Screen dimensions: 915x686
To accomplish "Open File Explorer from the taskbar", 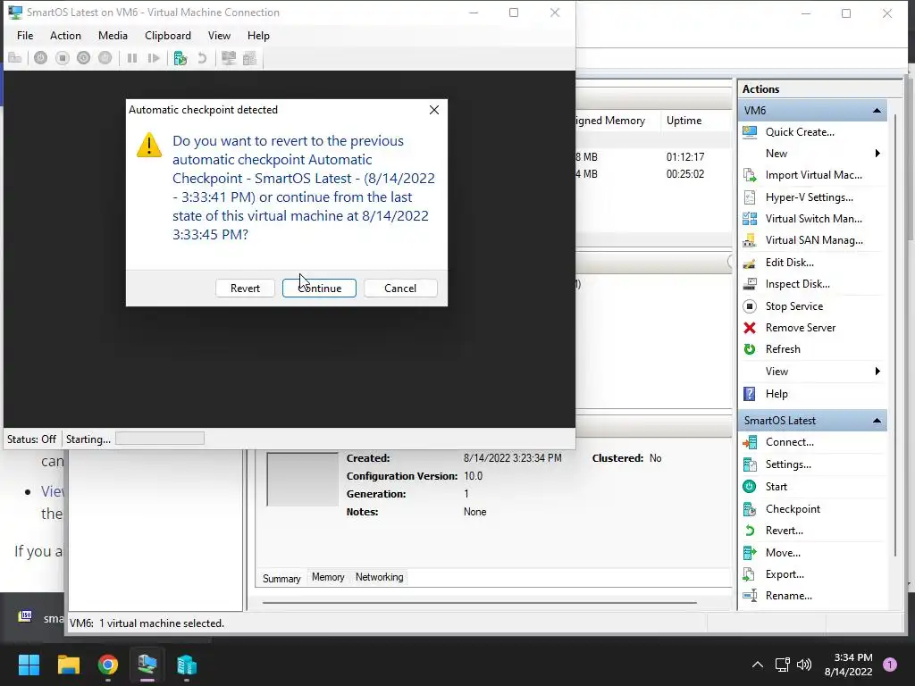I will (68, 665).
